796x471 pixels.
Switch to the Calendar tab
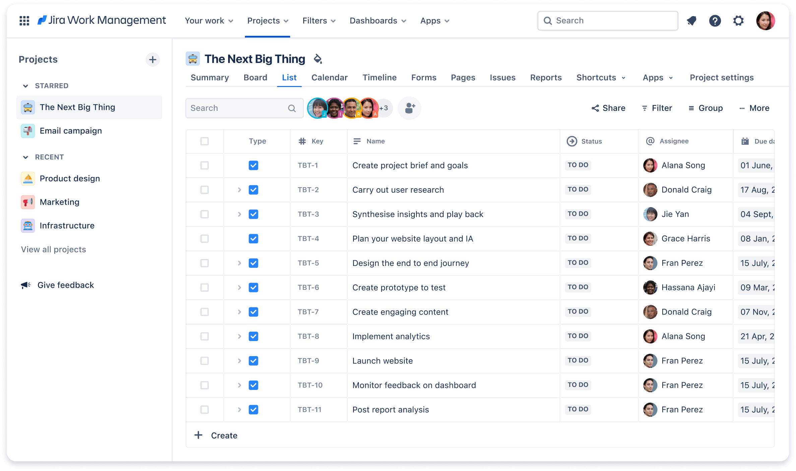coord(330,77)
